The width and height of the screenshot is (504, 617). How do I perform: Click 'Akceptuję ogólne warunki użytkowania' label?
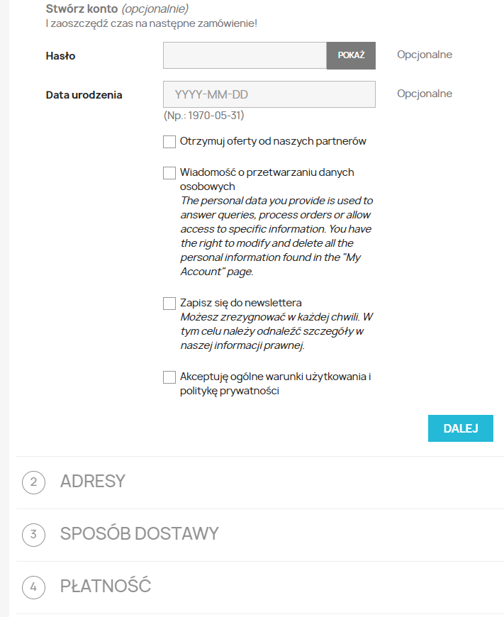click(276, 384)
